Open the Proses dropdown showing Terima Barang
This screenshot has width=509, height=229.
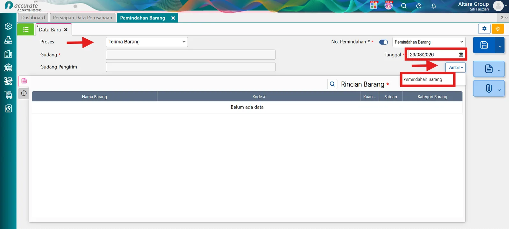click(x=147, y=42)
